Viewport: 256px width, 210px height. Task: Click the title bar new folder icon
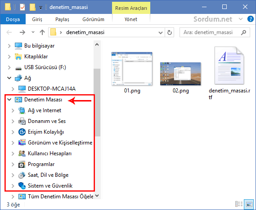32,7
